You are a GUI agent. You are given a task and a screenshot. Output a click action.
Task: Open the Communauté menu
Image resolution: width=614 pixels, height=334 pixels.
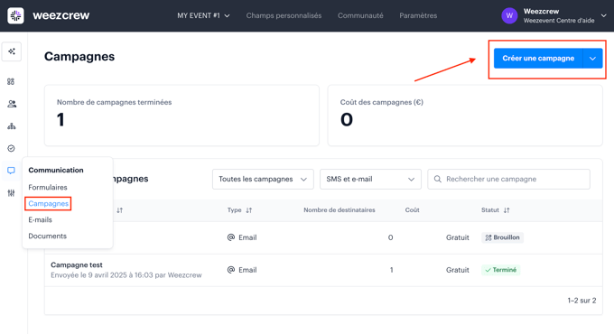(360, 15)
